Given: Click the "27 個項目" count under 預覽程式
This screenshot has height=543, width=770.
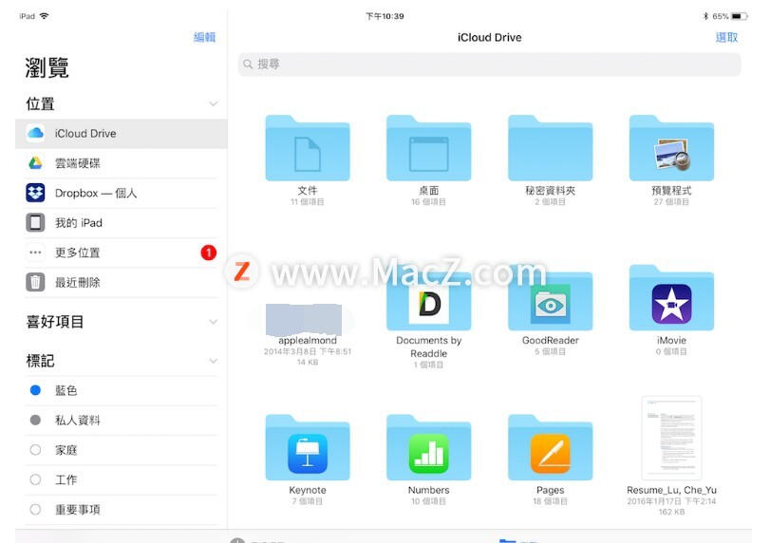Looking at the screenshot, I should point(671,202).
